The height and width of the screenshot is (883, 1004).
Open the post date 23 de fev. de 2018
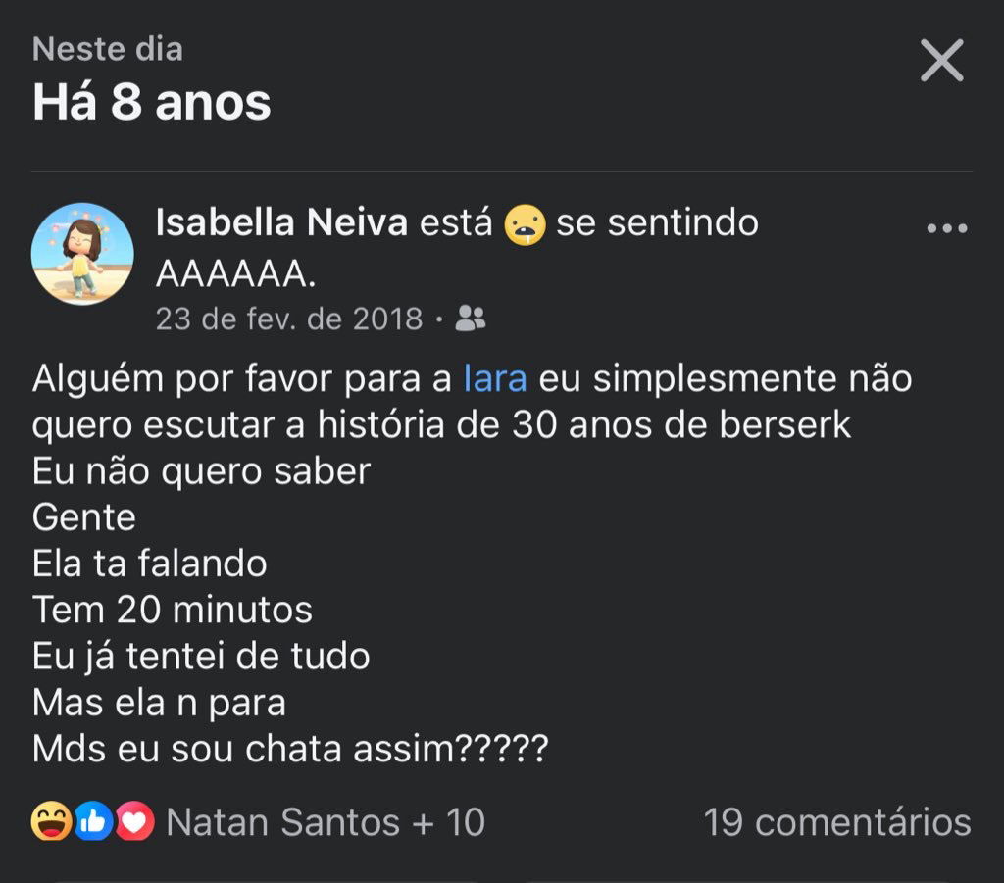(289, 319)
